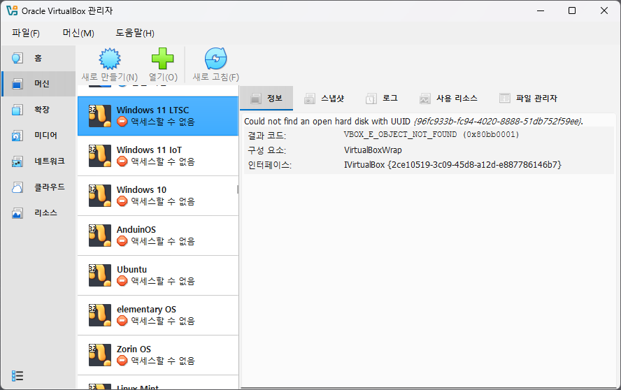621x390 pixels.
Task: Select the Windows 11 IoT machine
Action: click(158, 156)
